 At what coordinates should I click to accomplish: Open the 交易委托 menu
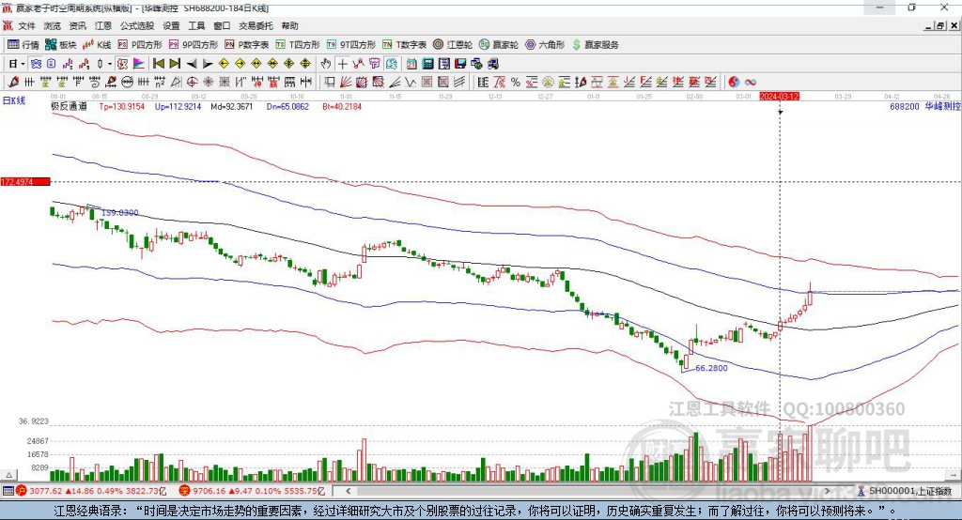[256, 25]
